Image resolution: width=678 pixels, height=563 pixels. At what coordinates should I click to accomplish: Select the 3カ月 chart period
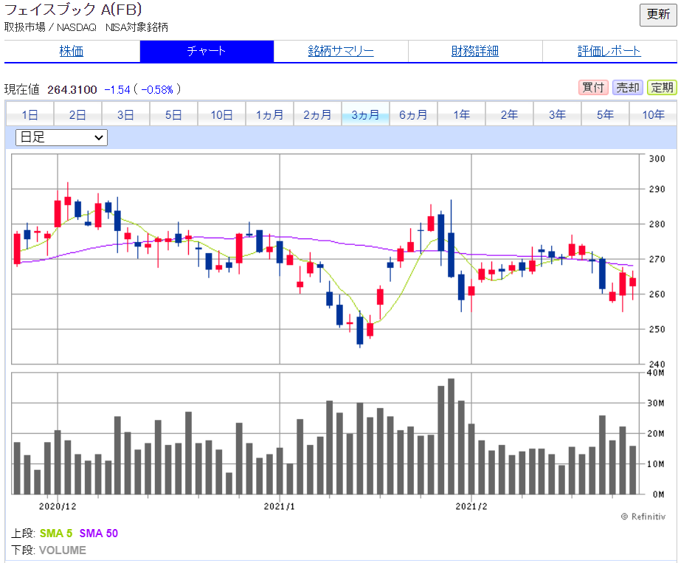click(x=366, y=115)
